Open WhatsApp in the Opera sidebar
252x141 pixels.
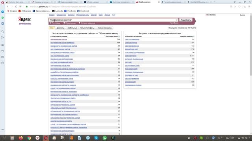[3, 18]
